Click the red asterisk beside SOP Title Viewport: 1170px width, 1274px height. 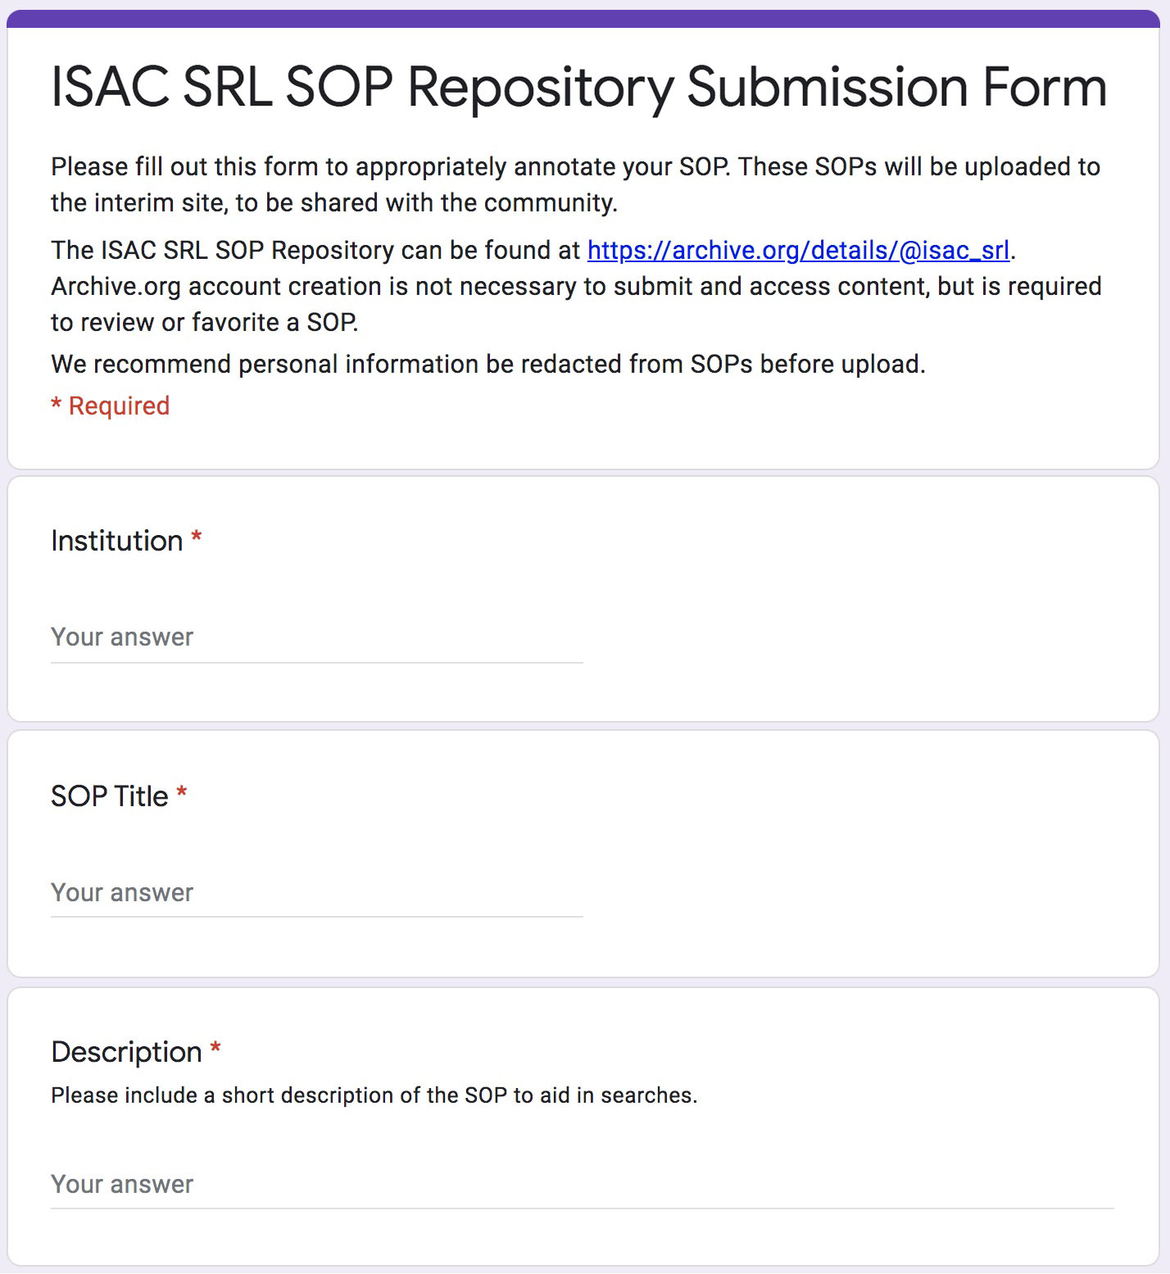pyautogui.click(x=182, y=791)
